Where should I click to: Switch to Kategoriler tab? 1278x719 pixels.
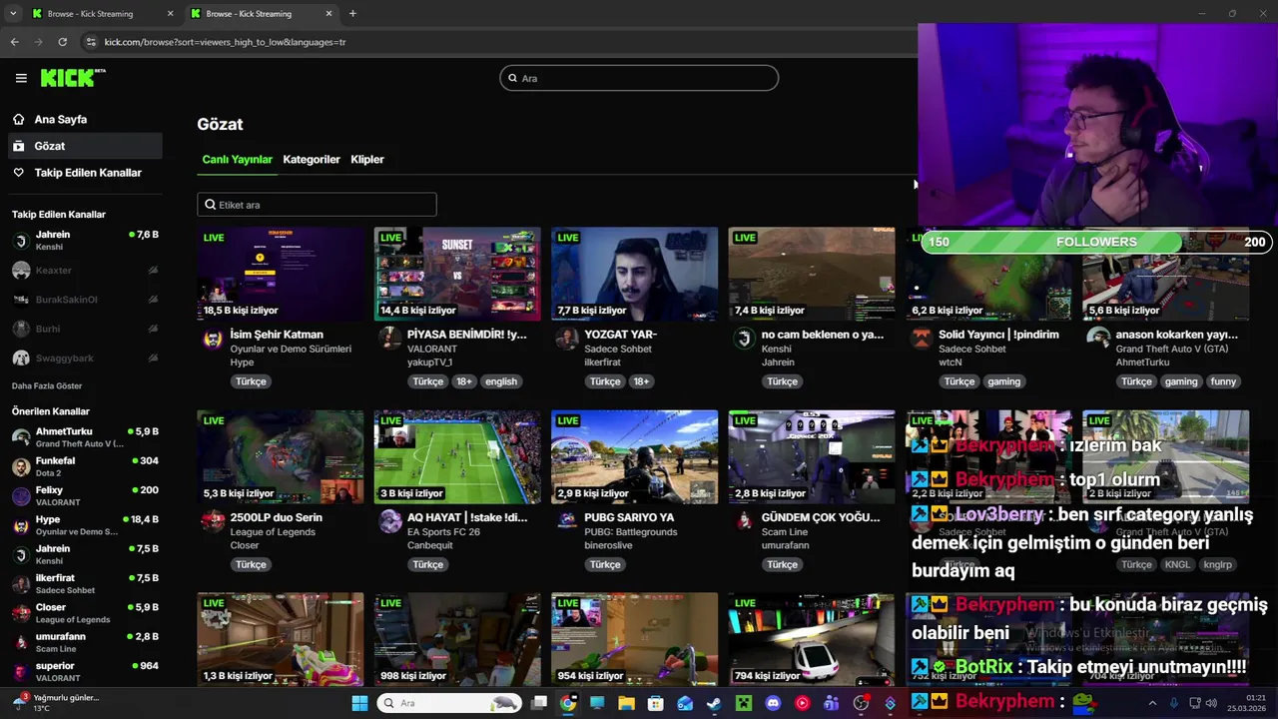[312, 159]
